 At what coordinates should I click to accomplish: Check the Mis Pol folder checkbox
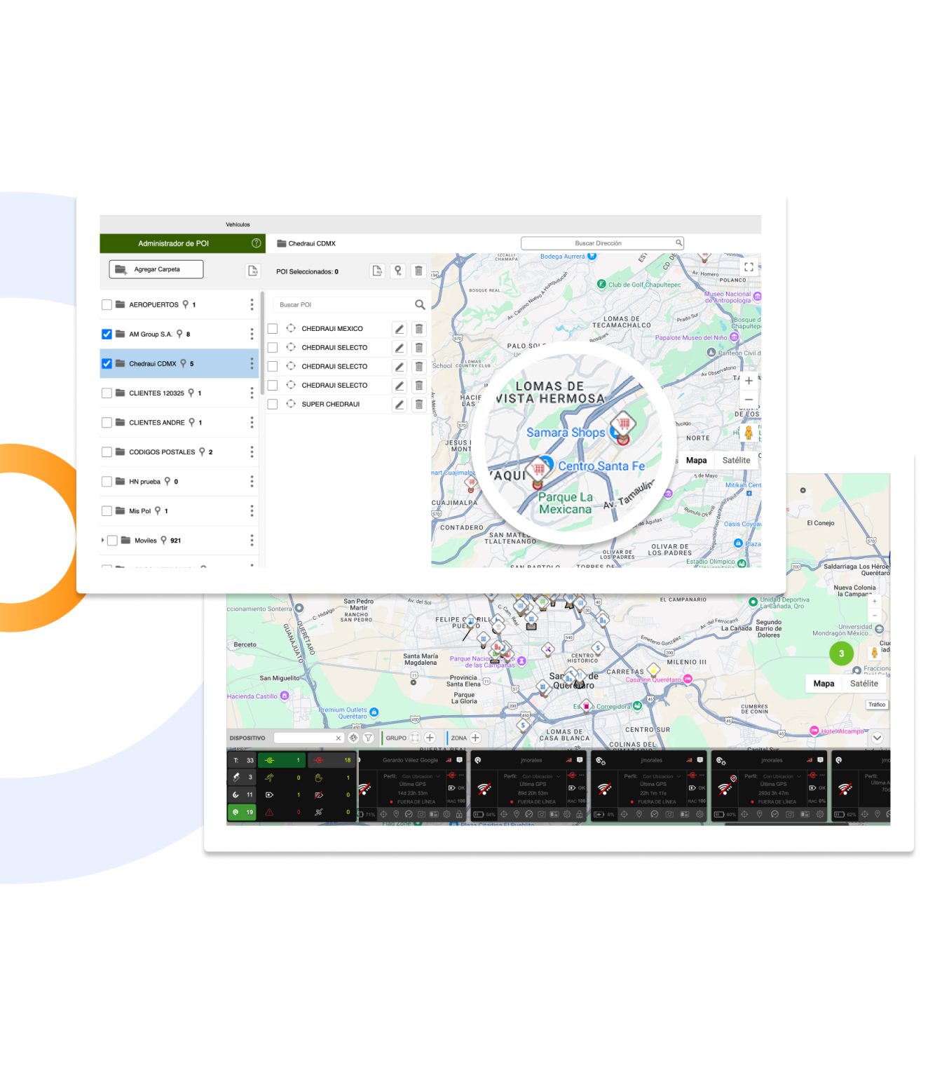107,510
